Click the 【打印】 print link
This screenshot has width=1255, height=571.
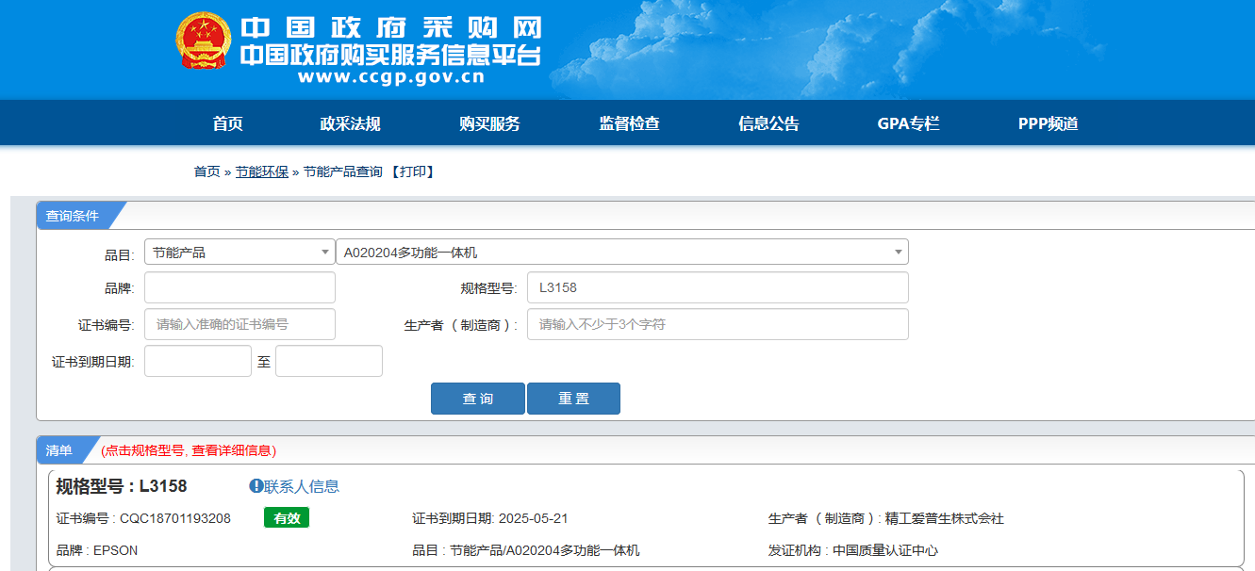[411, 171]
